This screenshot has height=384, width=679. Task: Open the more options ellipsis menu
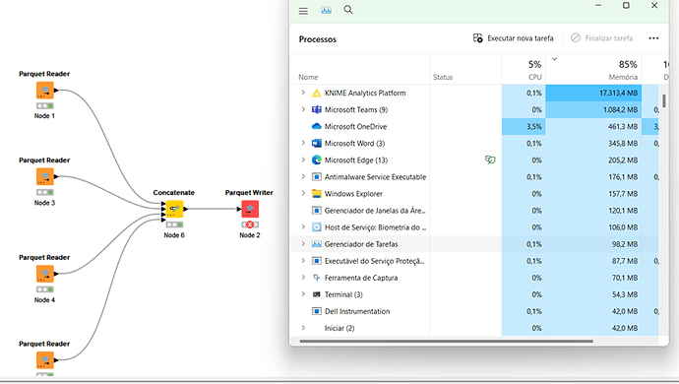click(x=653, y=38)
